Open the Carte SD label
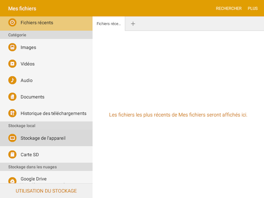Image resolution: width=264 pixels, height=198 pixels. point(30,155)
